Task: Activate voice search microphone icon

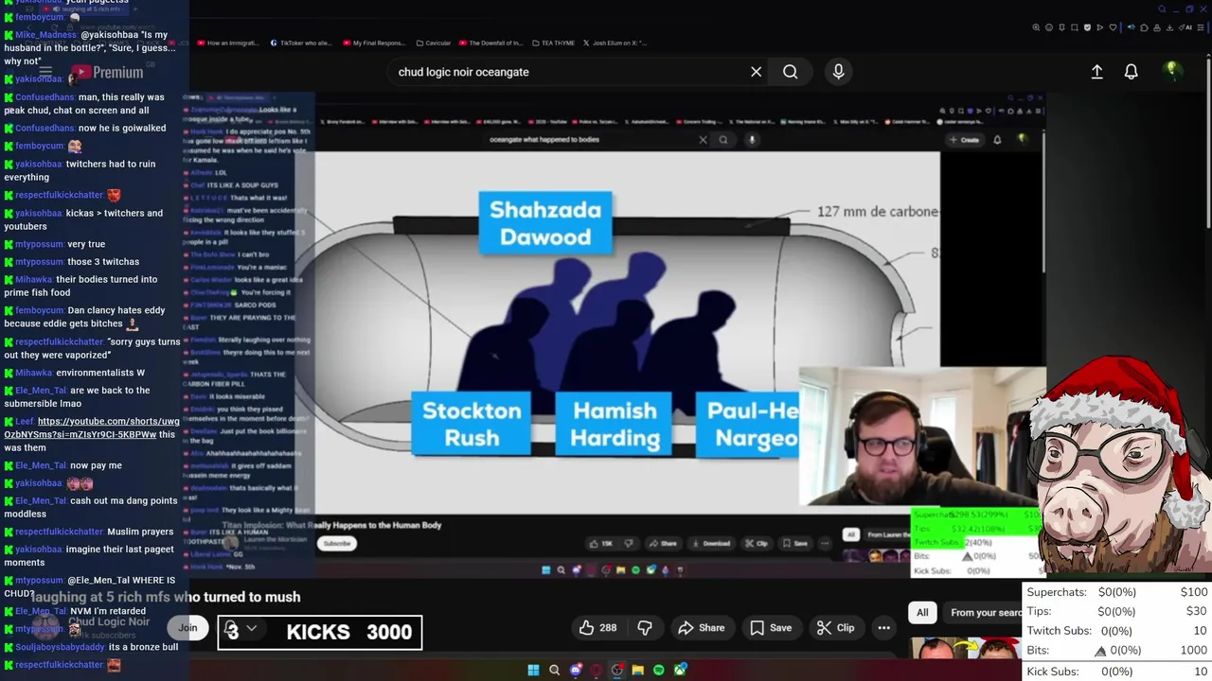Action: [x=838, y=72]
